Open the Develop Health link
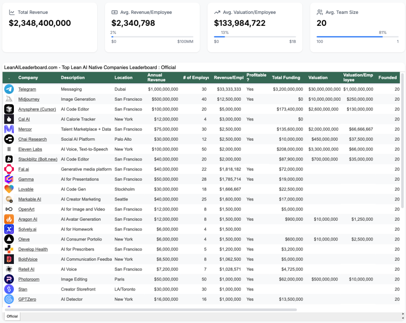Image resolution: width=406 pixels, height=323 pixels. pos(33,249)
